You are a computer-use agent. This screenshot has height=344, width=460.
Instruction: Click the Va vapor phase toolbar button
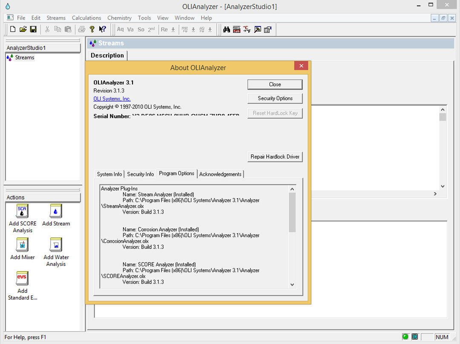point(130,29)
